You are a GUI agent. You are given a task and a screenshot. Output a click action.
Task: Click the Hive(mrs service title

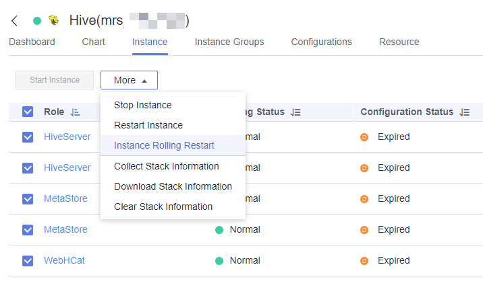coord(96,21)
